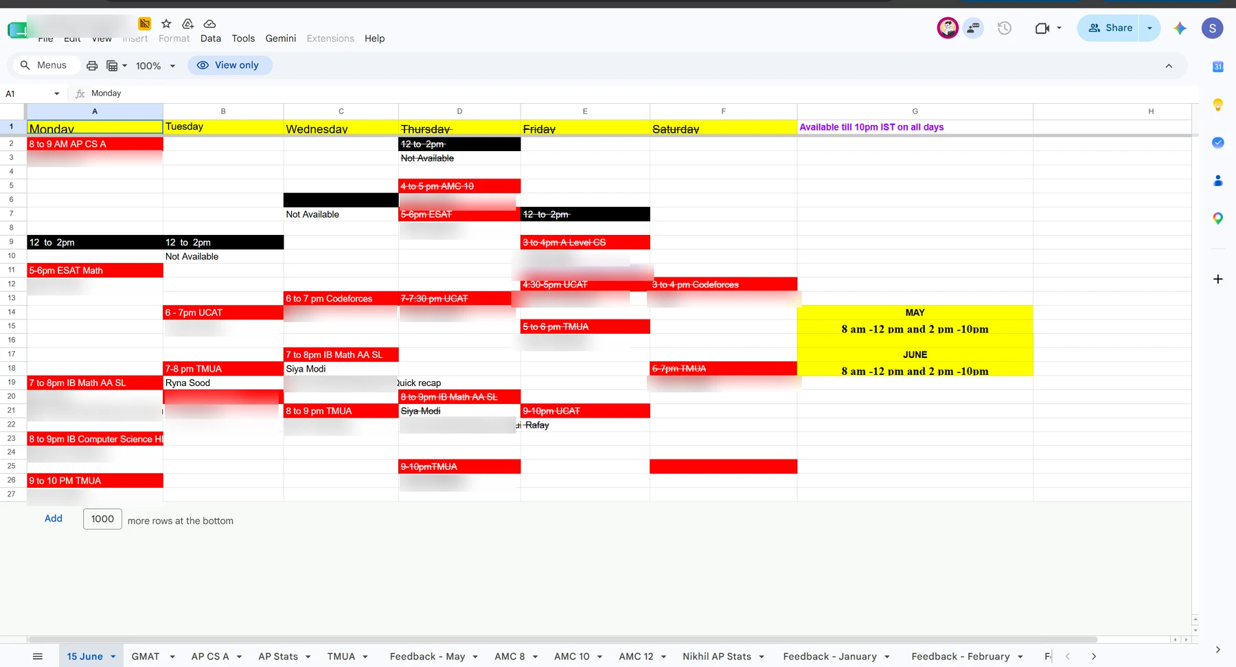The height and width of the screenshot is (667, 1236).
Task: Open the AMC 10 tab dropdown arrow
Action: pos(599,657)
